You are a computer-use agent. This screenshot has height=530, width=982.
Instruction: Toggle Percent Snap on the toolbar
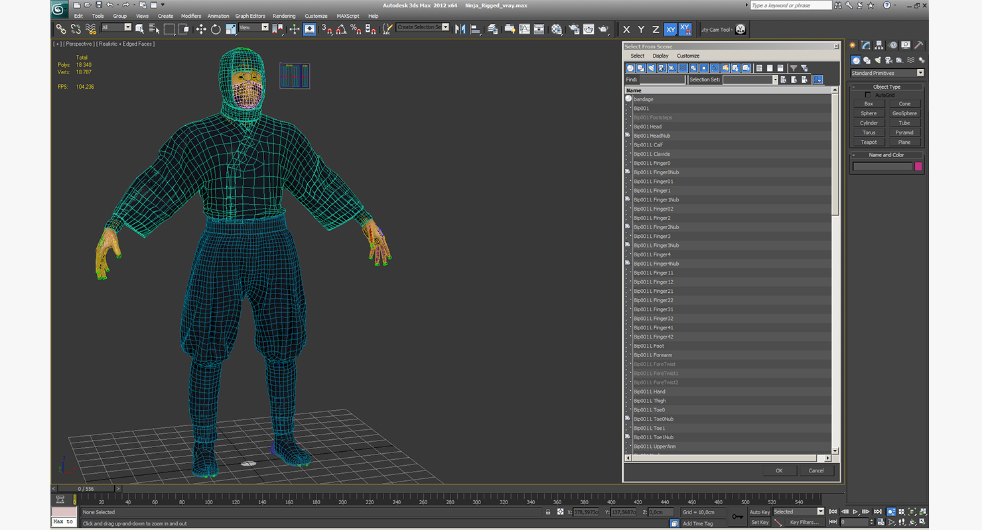pyautogui.click(x=356, y=29)
